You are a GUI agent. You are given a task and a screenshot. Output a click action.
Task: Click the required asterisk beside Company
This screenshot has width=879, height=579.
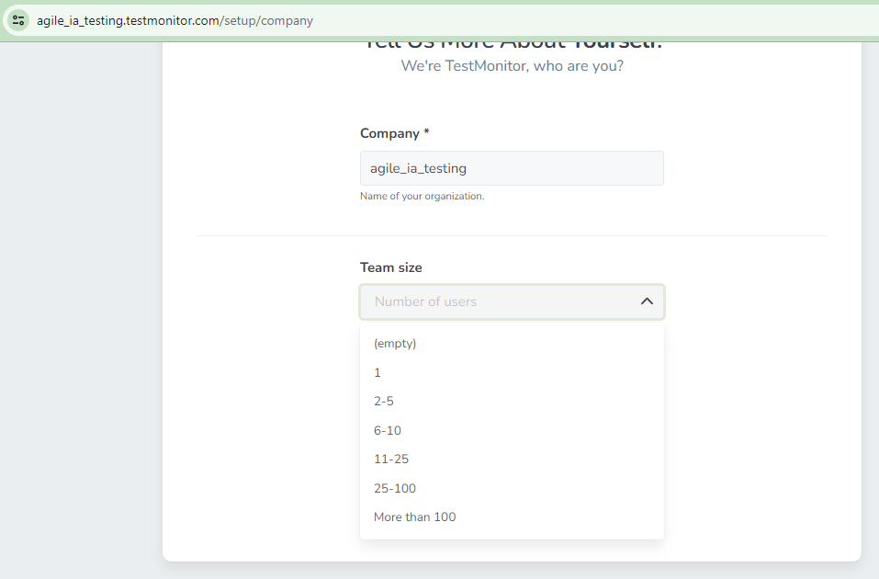click(x=426, y=131)
